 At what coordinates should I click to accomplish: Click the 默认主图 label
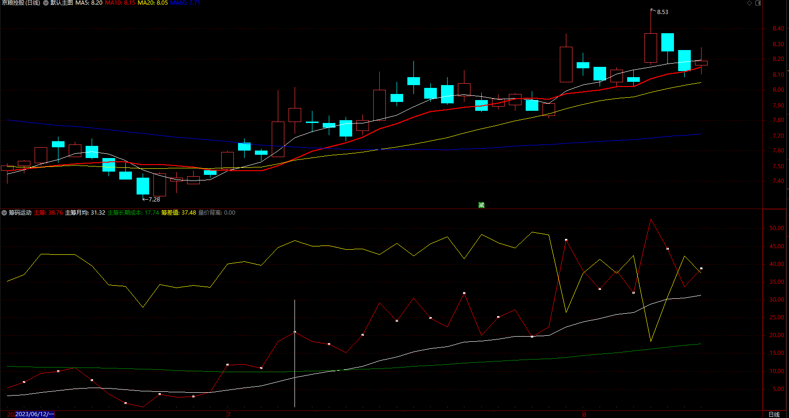pos(62,3)
